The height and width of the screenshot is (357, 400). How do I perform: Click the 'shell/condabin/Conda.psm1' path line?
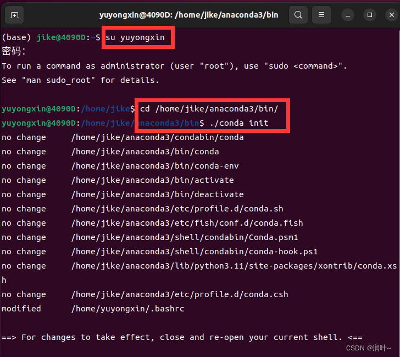coord(185,237)
